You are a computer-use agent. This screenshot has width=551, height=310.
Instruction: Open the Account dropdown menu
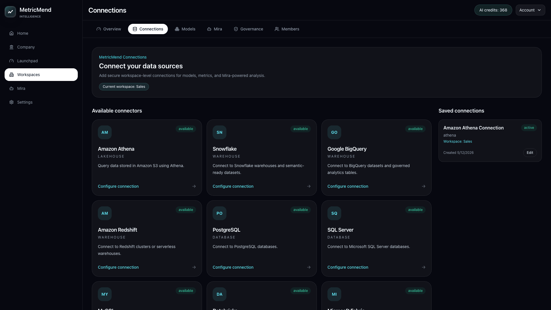pos(530,10)
